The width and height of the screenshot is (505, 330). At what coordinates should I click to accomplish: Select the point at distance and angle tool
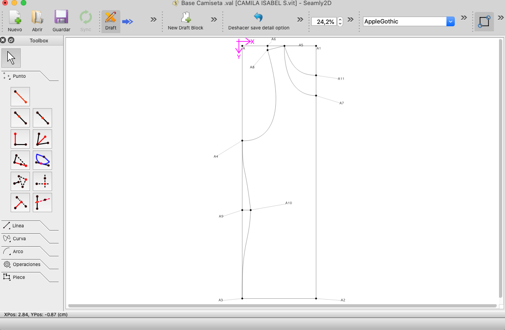pos(20,97)
